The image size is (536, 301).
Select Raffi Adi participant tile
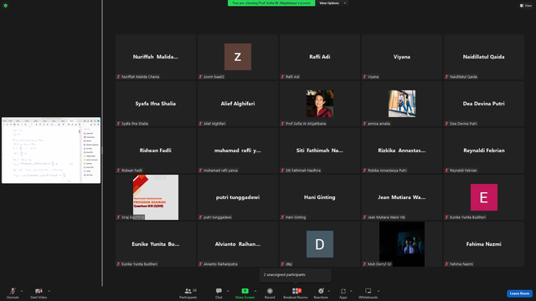click(320, 57)
